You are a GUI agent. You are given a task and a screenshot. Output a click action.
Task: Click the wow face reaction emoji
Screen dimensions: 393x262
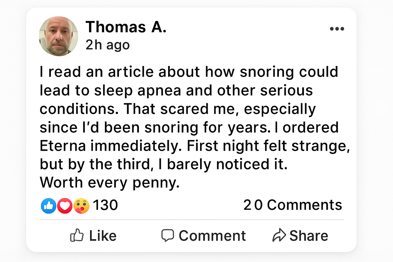(81, 206)
